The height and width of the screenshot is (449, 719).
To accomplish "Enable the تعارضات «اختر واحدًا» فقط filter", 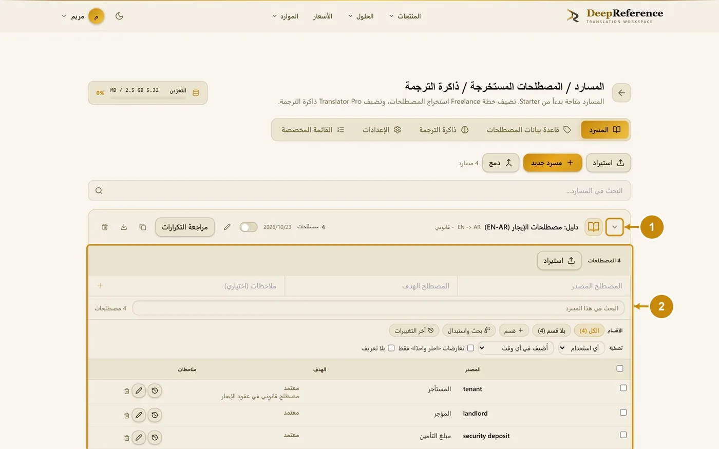I will (x=470, y=348).
